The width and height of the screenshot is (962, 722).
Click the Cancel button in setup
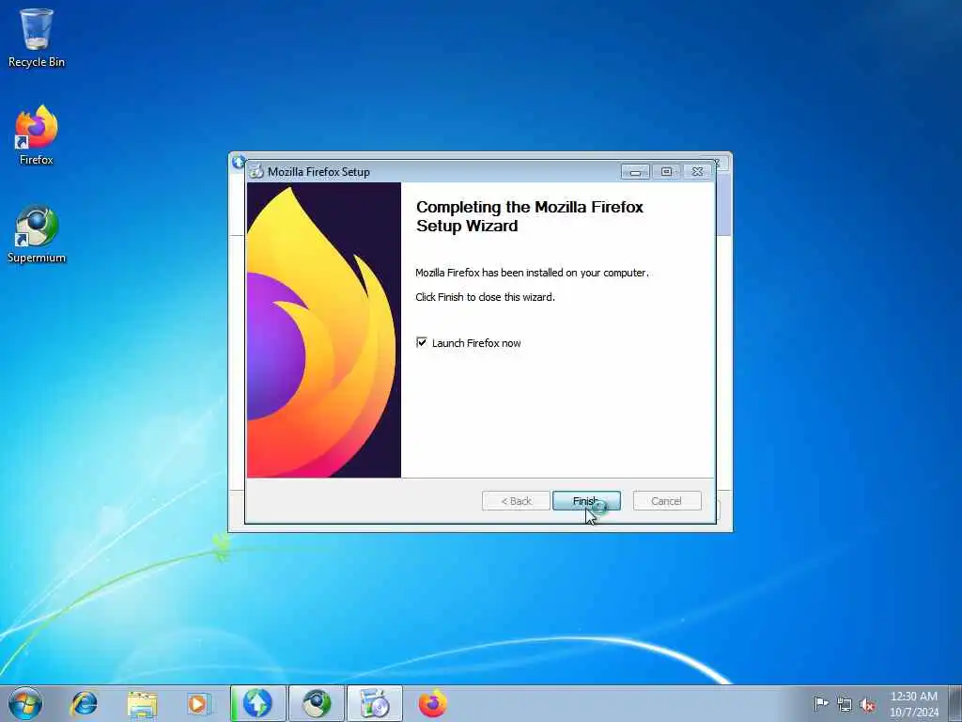click(667, 501)
